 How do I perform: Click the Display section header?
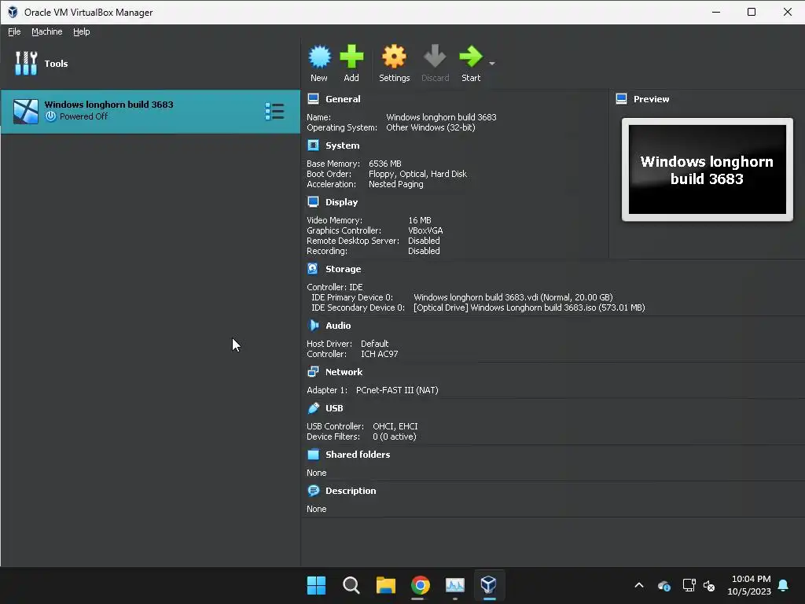(341, 202)
